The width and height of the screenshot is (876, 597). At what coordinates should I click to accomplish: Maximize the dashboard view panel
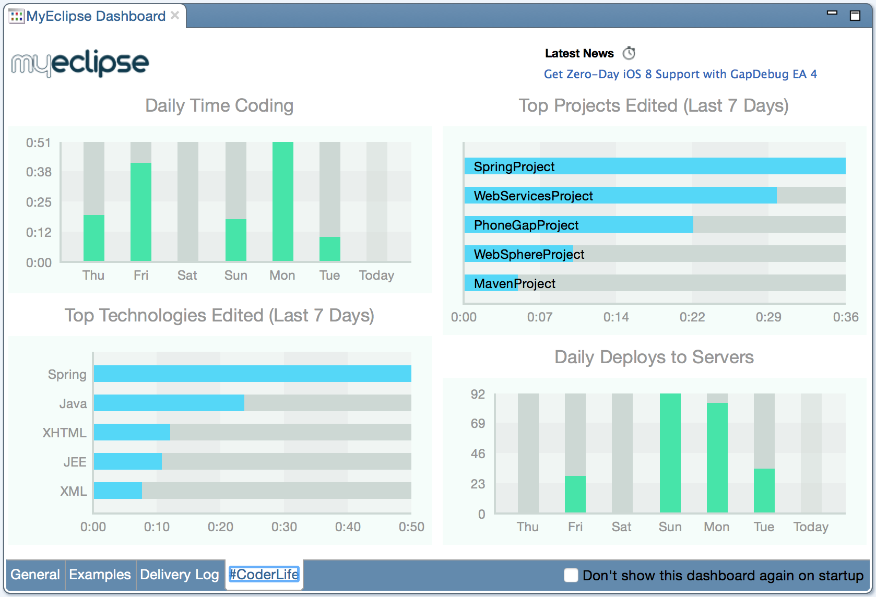[855, 16]
